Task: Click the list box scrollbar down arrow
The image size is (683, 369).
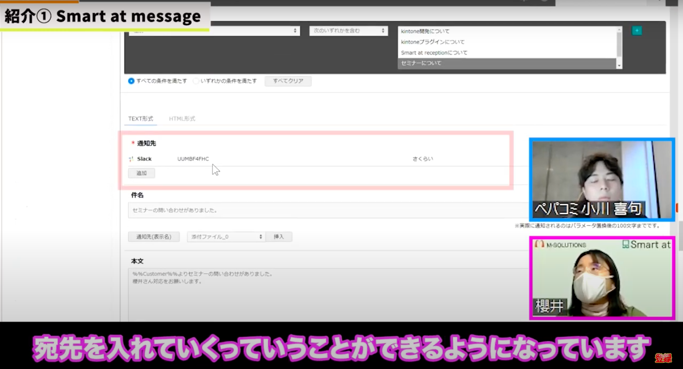Action: click(x=619, y=65)
